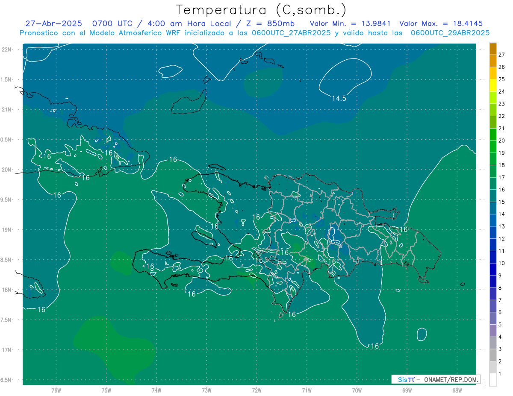Click the '21N' latitude axis label
The image size is (513, 396).
pos(6,109)
